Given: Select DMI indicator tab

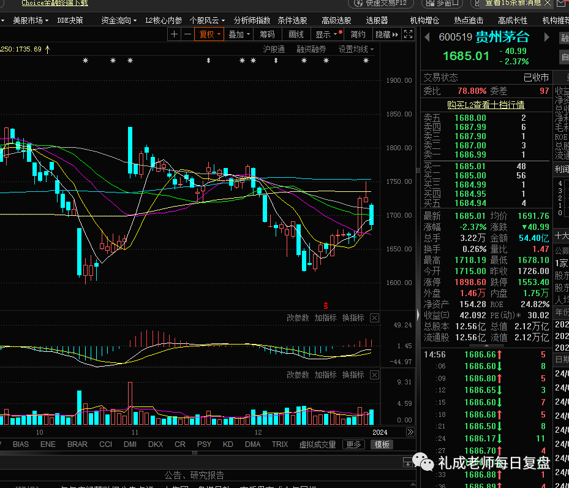Looking at the screenshot, I should point(130,444).
